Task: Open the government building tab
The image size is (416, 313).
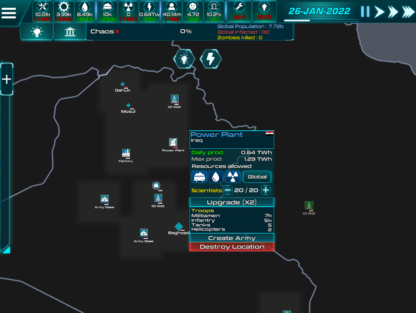Action: click(x=70, y=31)
